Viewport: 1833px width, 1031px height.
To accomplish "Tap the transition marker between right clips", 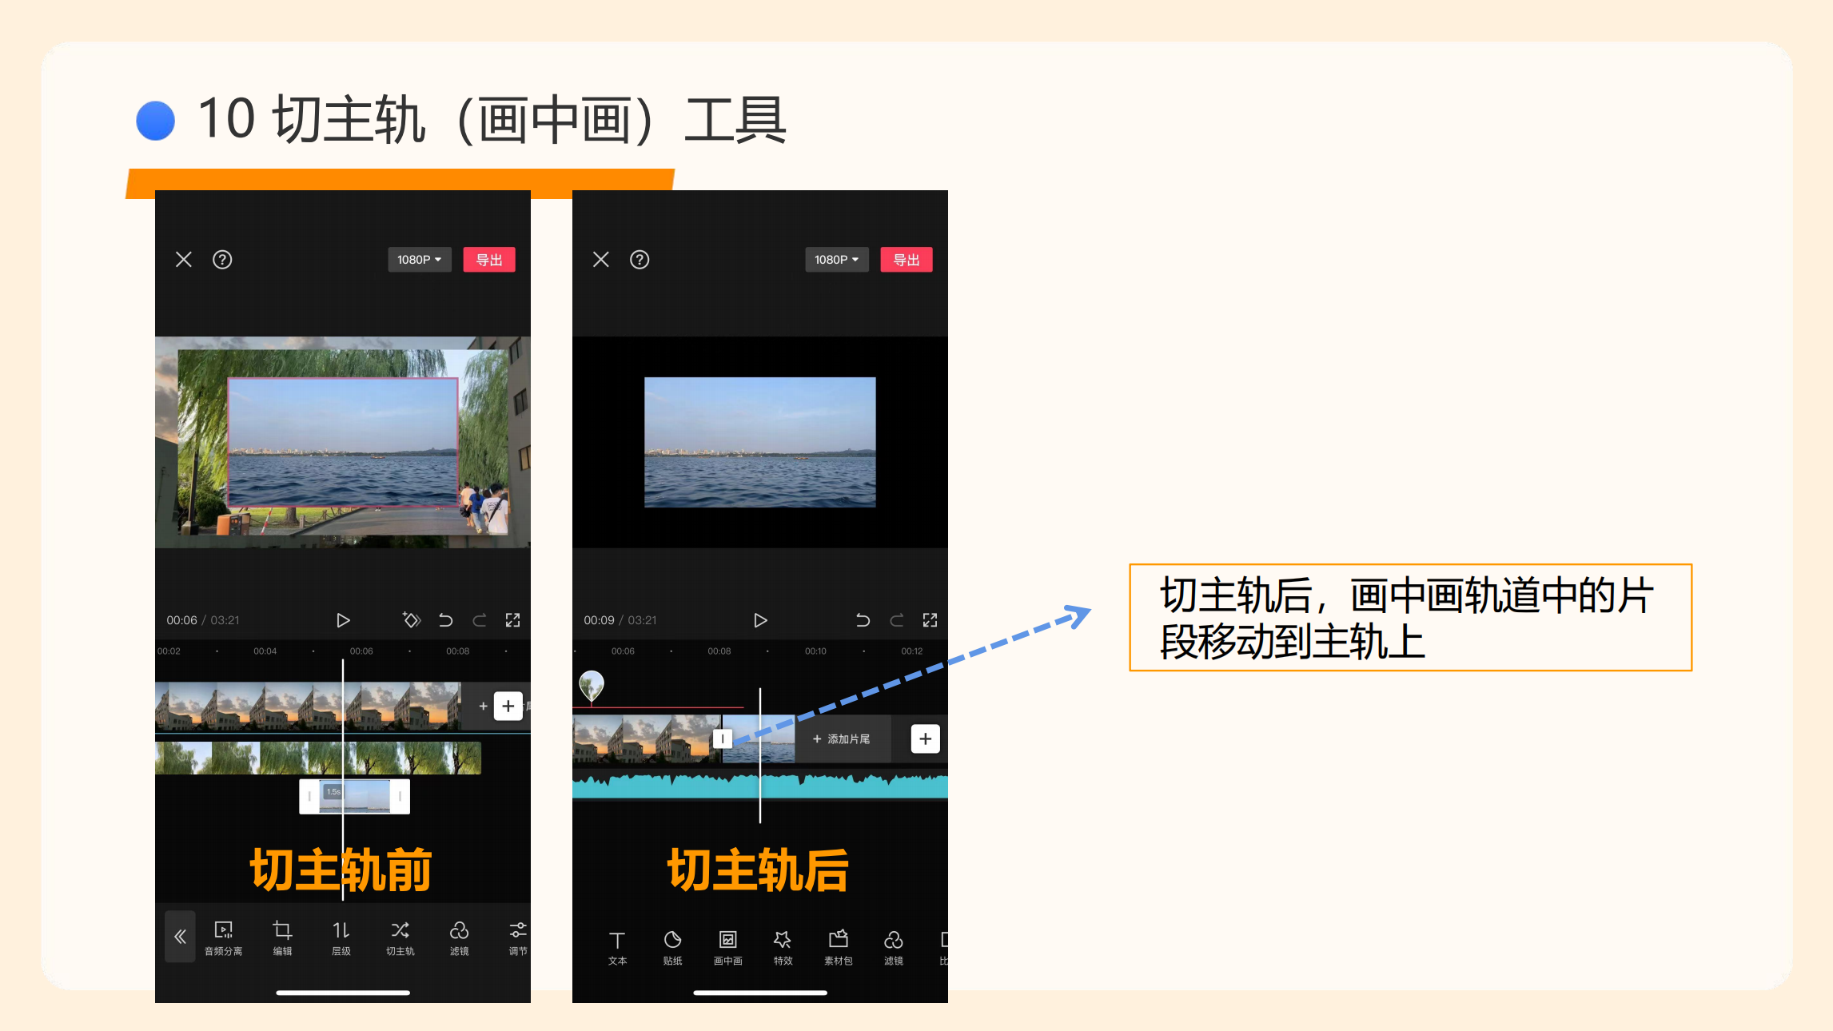I will point(723,739).
